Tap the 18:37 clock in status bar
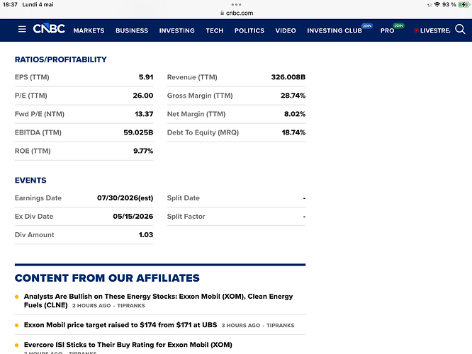The image size is (472, 354). click(x=10, y=4)
